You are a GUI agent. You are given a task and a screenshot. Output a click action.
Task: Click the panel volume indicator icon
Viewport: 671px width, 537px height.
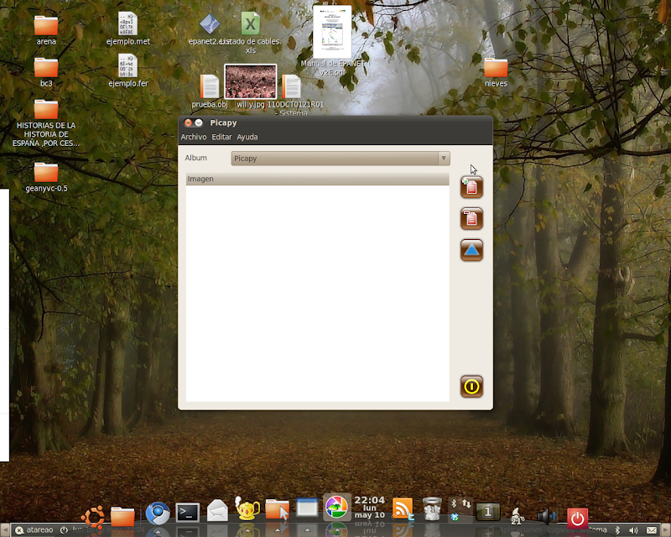pos(634,530)
